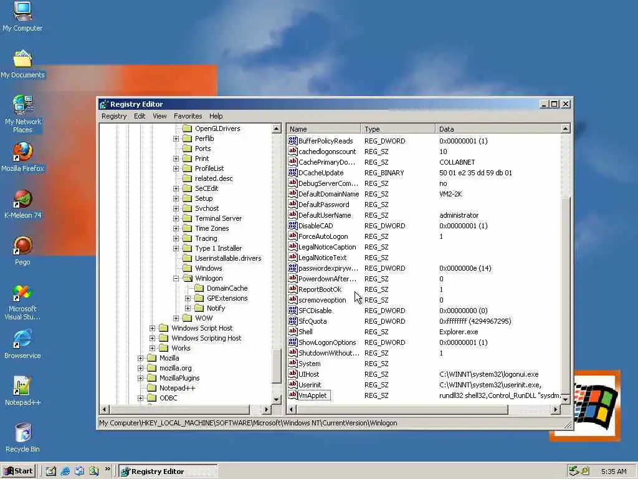638x479 pixels.
Task: Click tree pane scroll up arrow
Action: 277,128
